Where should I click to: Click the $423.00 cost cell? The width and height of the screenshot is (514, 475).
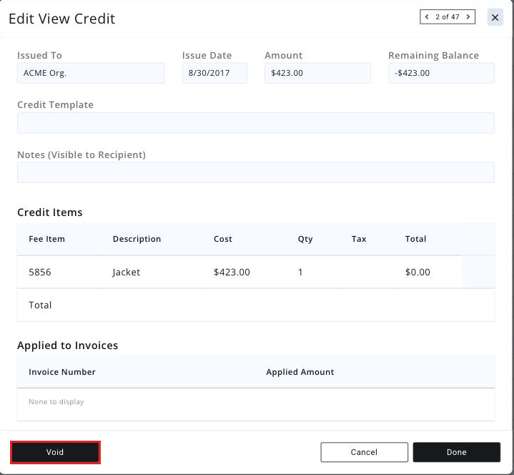232,272
